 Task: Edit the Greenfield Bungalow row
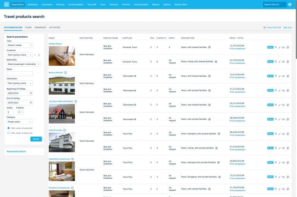click(279, 177)
